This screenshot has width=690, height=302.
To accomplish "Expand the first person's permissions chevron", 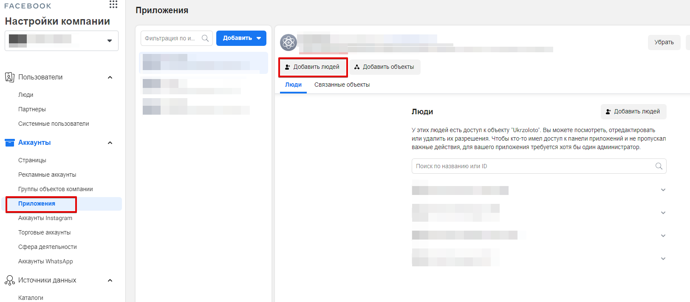I will coord(663,190).
